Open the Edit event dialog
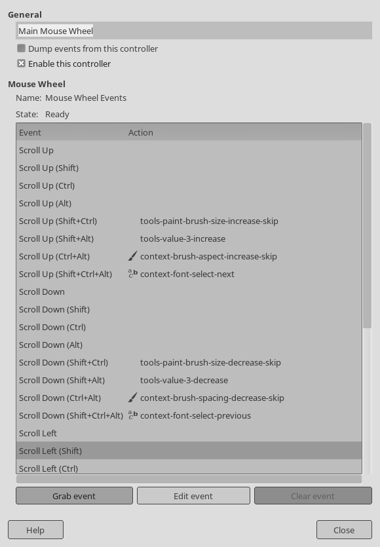380x547 pixels. pyautogui.click(x=193, y=496)
